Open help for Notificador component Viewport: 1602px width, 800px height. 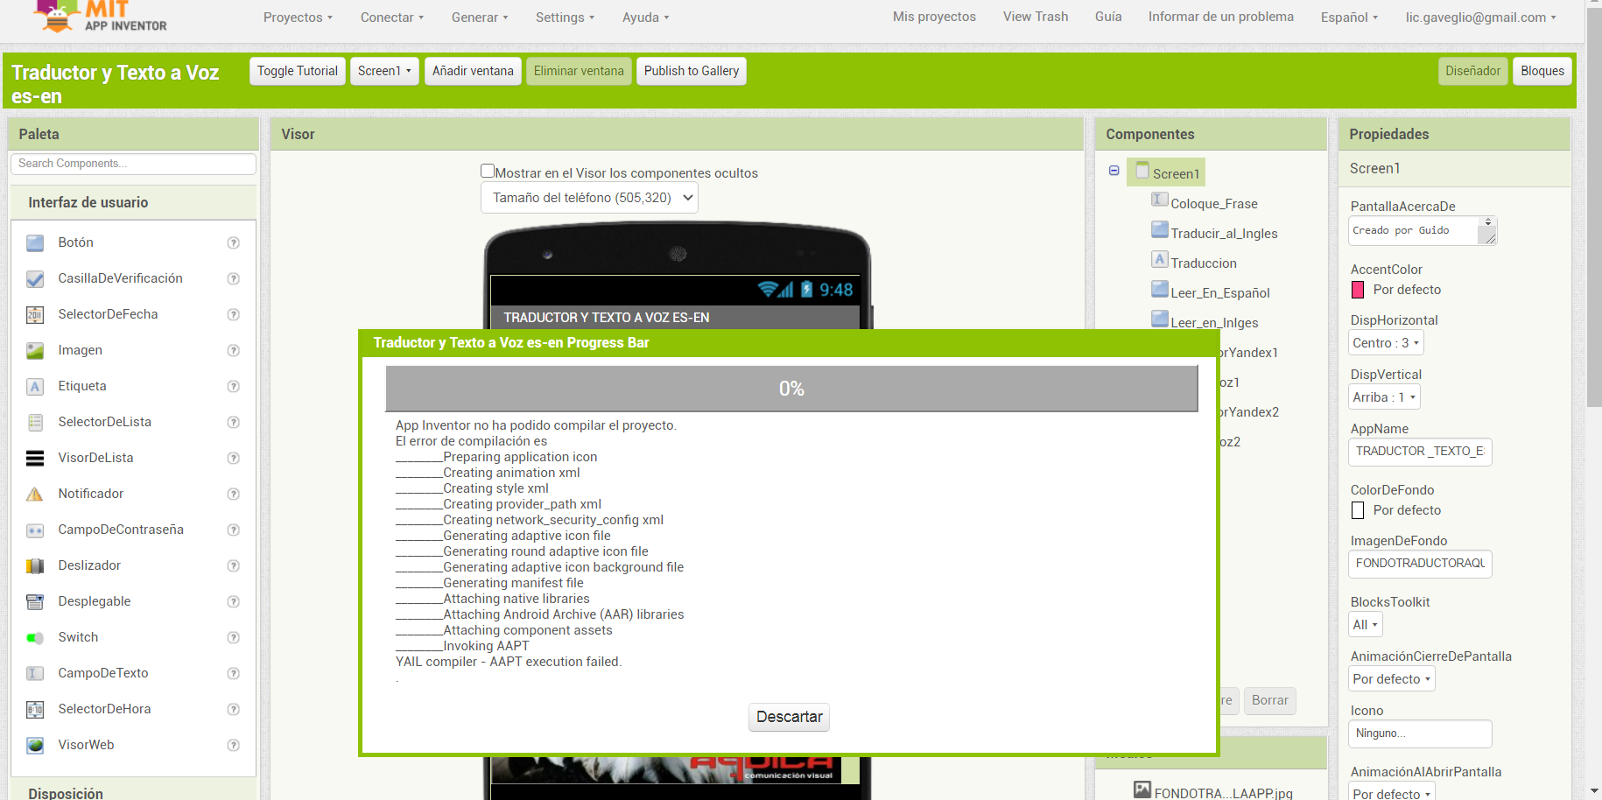click(x=234, y=495)
